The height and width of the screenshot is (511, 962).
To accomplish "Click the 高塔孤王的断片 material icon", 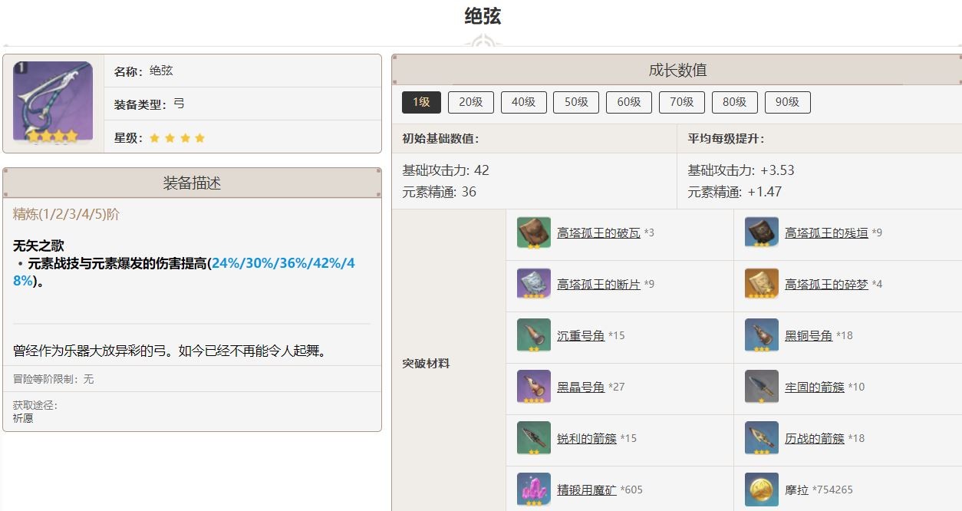I will [x=534, y=284].
